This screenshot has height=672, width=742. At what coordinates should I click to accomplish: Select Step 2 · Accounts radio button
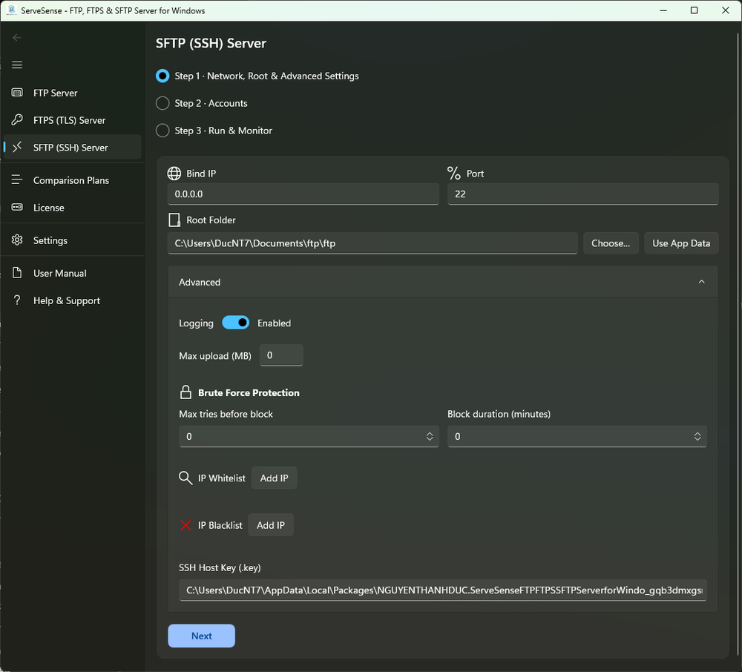pos(162,103)
